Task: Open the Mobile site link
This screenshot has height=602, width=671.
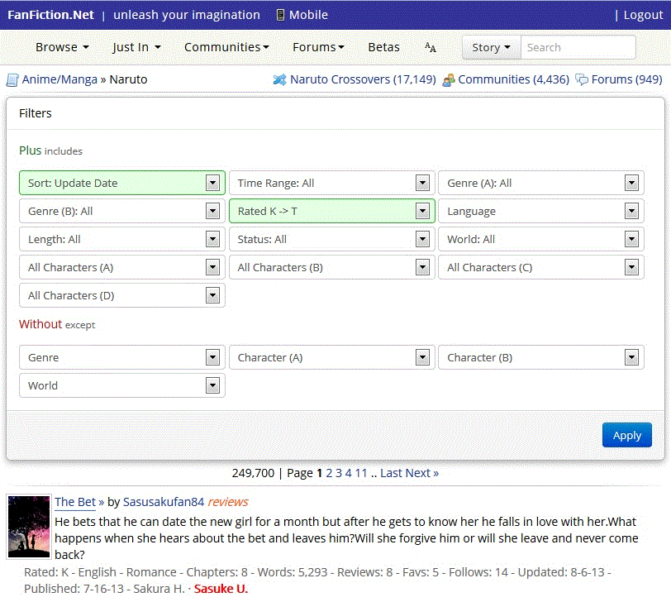Action: [308, 15]
